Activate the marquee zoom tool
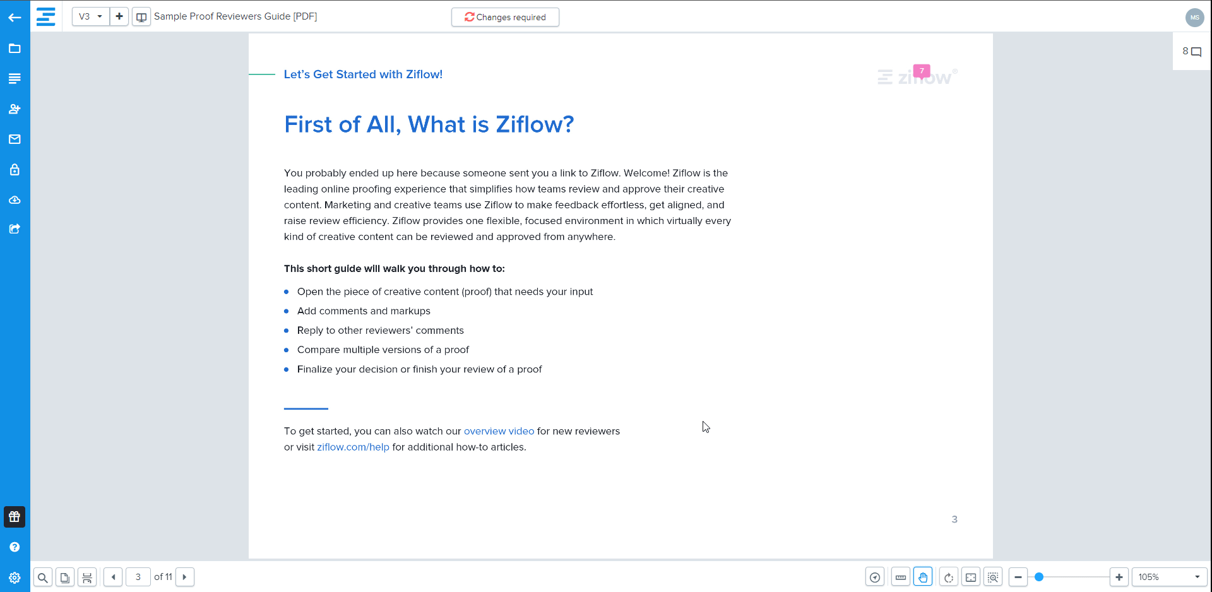 pos(993,577)
